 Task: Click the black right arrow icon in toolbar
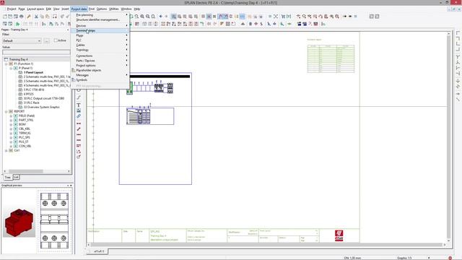[x=344, y=17]
